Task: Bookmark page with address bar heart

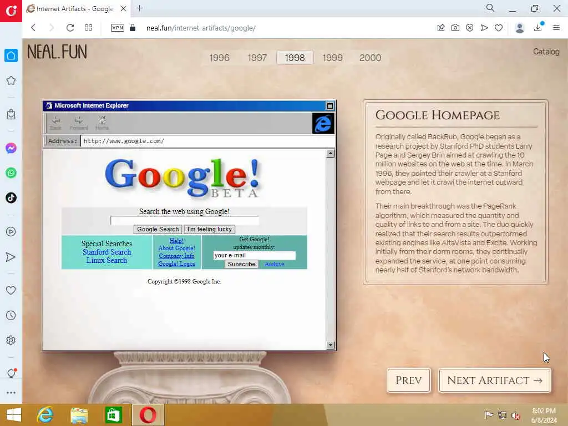Action: pos(499,28)
